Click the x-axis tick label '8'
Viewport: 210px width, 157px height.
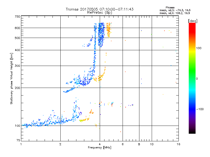pyautogui.click(x=139, y=144)
